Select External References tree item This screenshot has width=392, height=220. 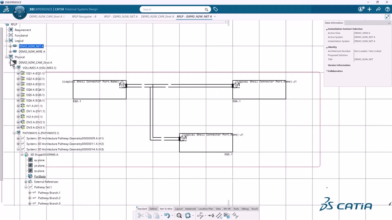point(46,182)
